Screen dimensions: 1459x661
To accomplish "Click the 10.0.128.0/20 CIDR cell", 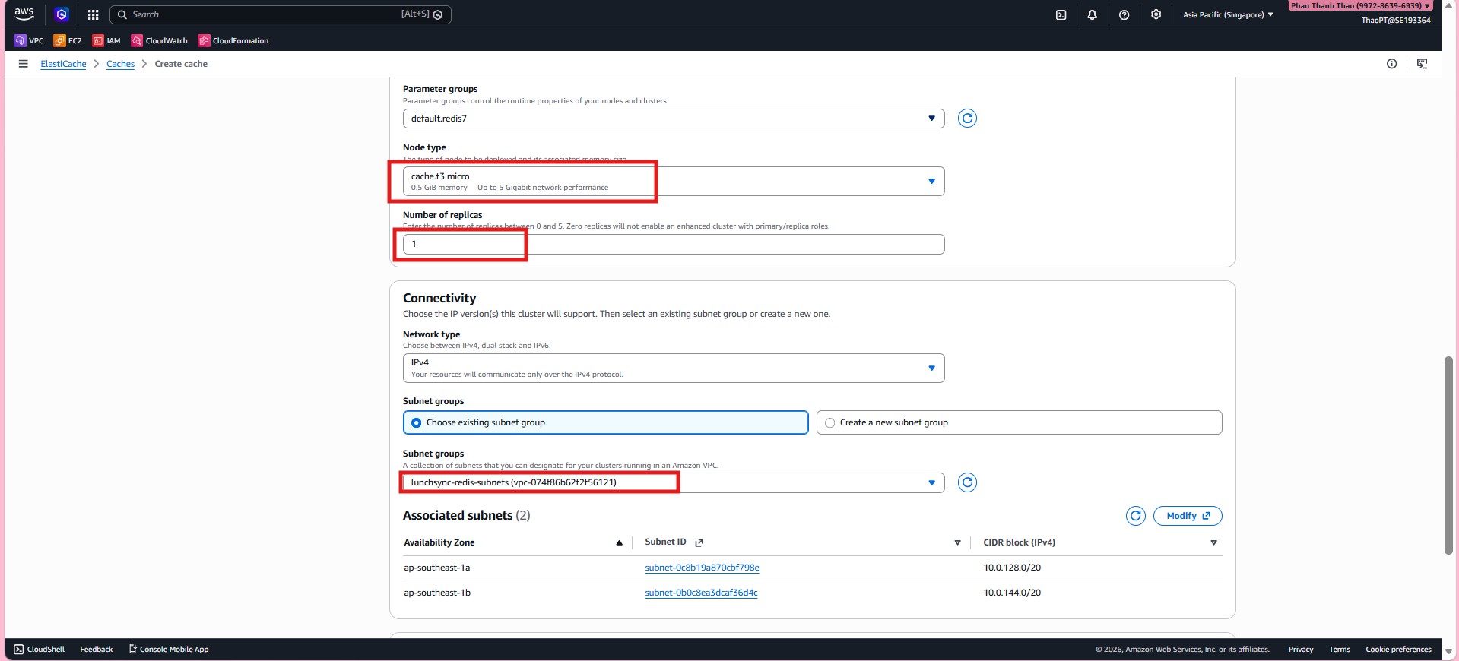I will point(1012,568).
